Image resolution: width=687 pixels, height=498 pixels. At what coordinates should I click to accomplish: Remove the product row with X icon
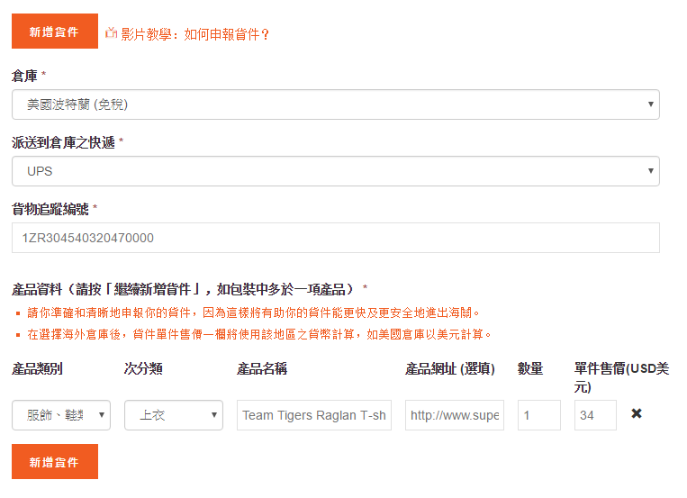tap(637, 413)
